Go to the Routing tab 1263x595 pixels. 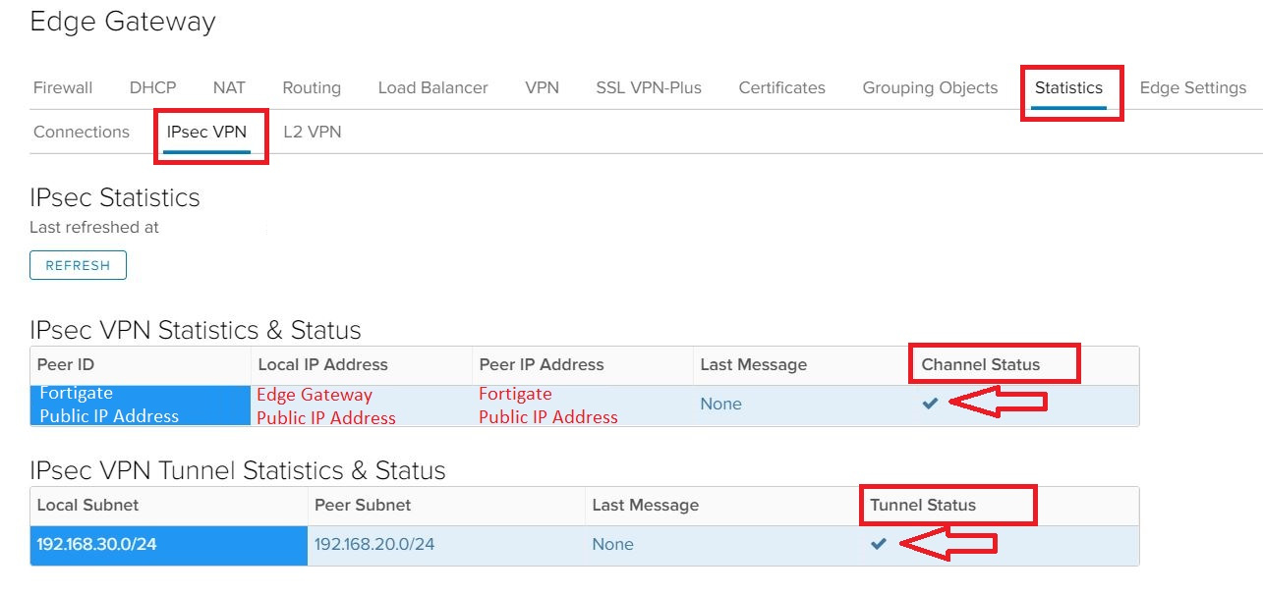point(312,87)
